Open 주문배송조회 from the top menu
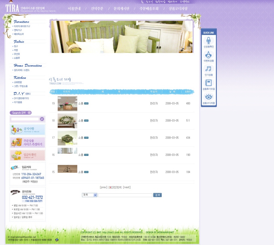This screenshot has height=245, width=274. [x=149, y=9]
